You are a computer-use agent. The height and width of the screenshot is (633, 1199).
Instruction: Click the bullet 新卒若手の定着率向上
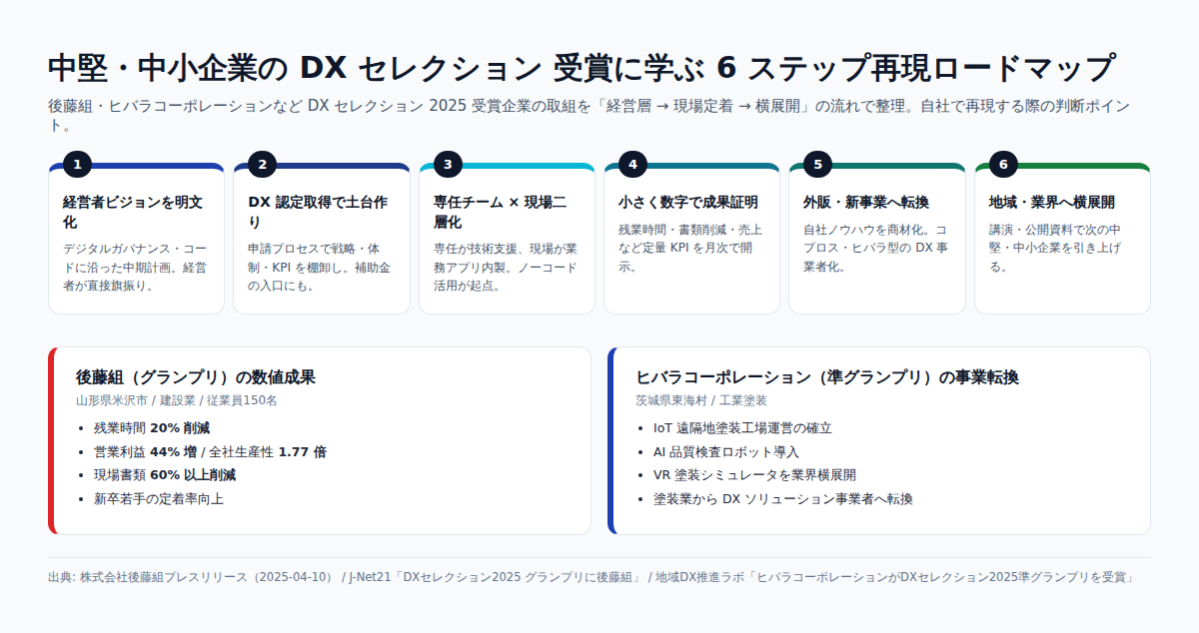(159, 498)
